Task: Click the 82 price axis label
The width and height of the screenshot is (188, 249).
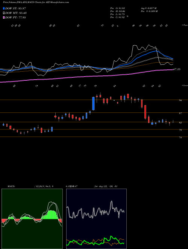Action: [180, 123]
